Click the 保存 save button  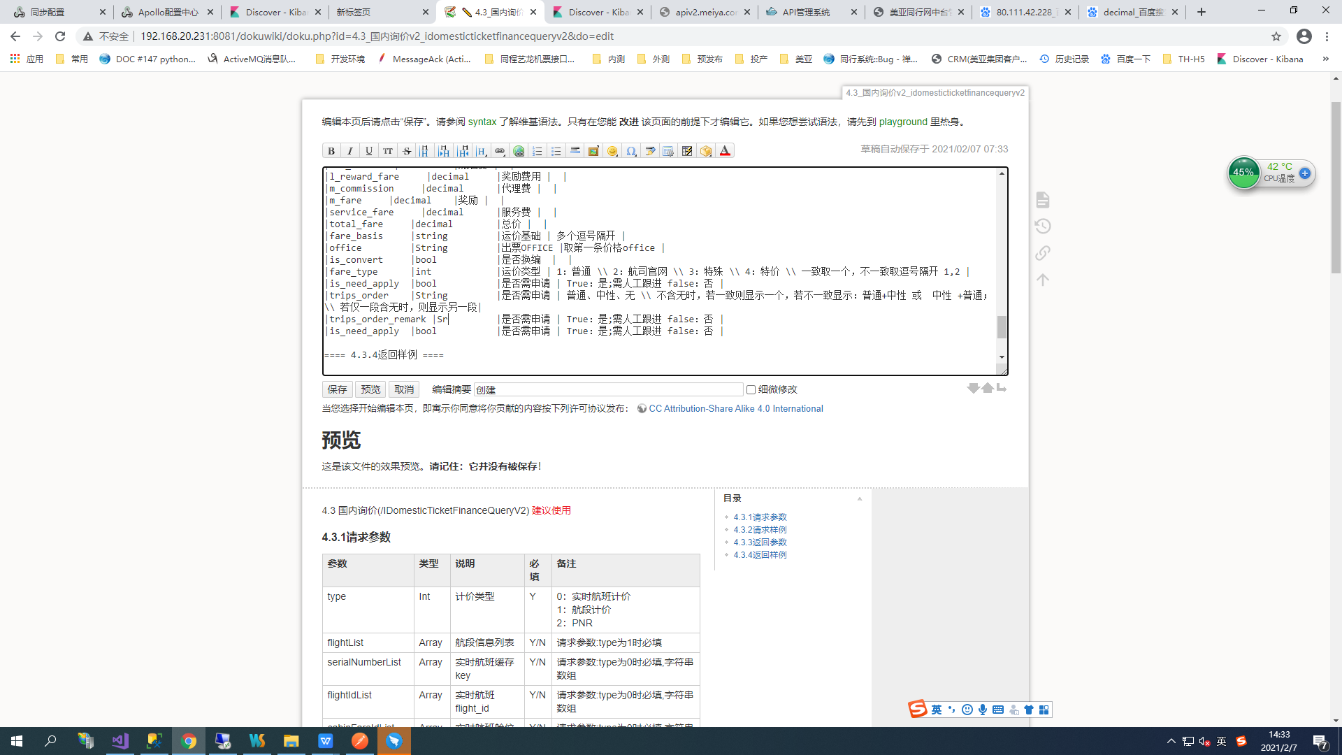coord(337,390)
